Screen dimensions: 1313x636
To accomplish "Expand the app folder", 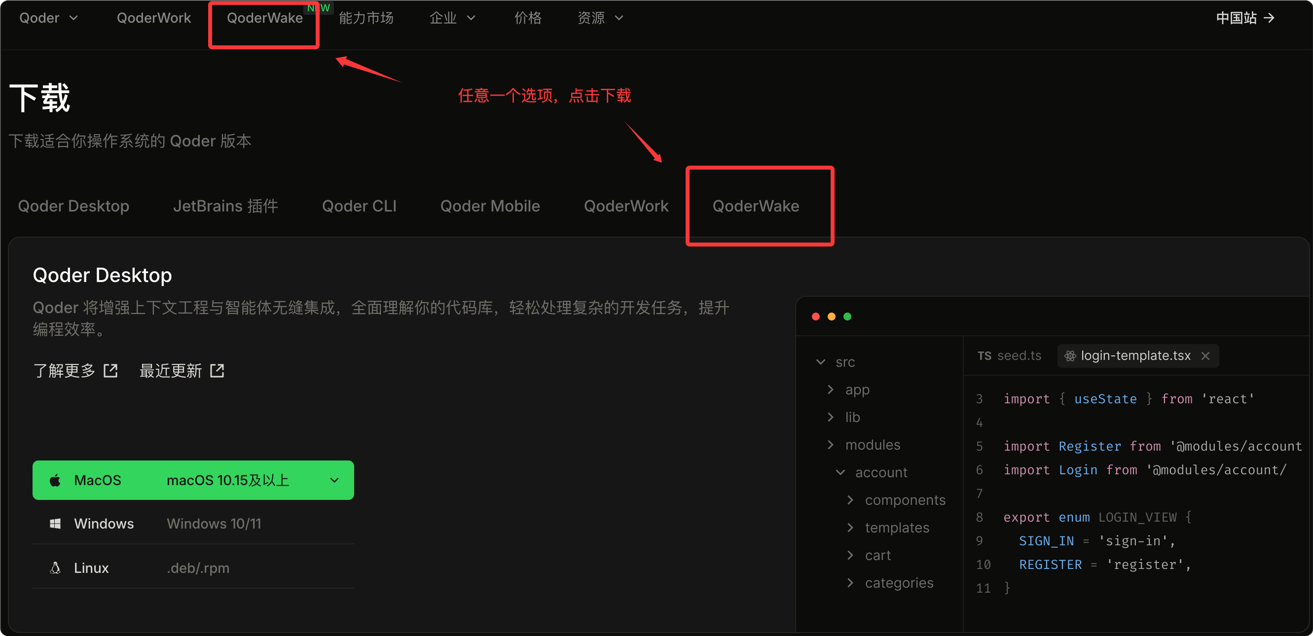I will click(x=831, y=389).
